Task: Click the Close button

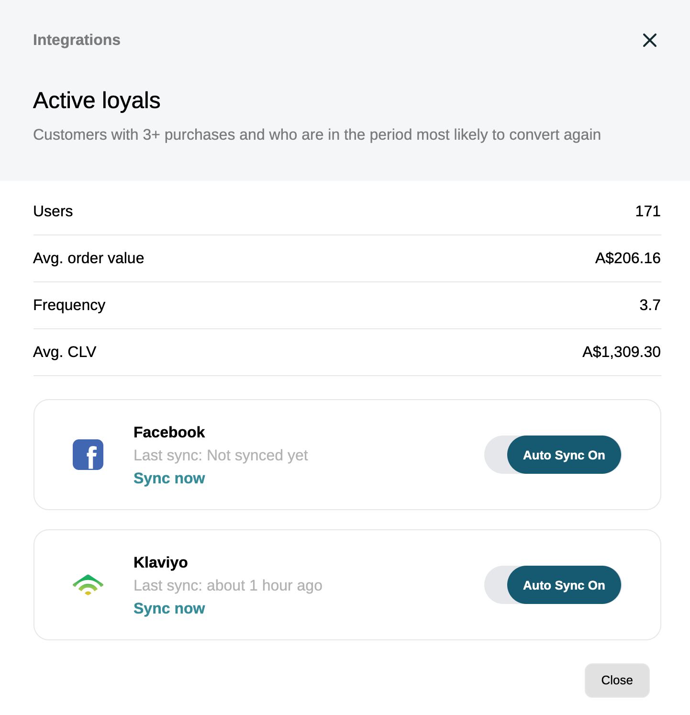Action: (617, 680)
